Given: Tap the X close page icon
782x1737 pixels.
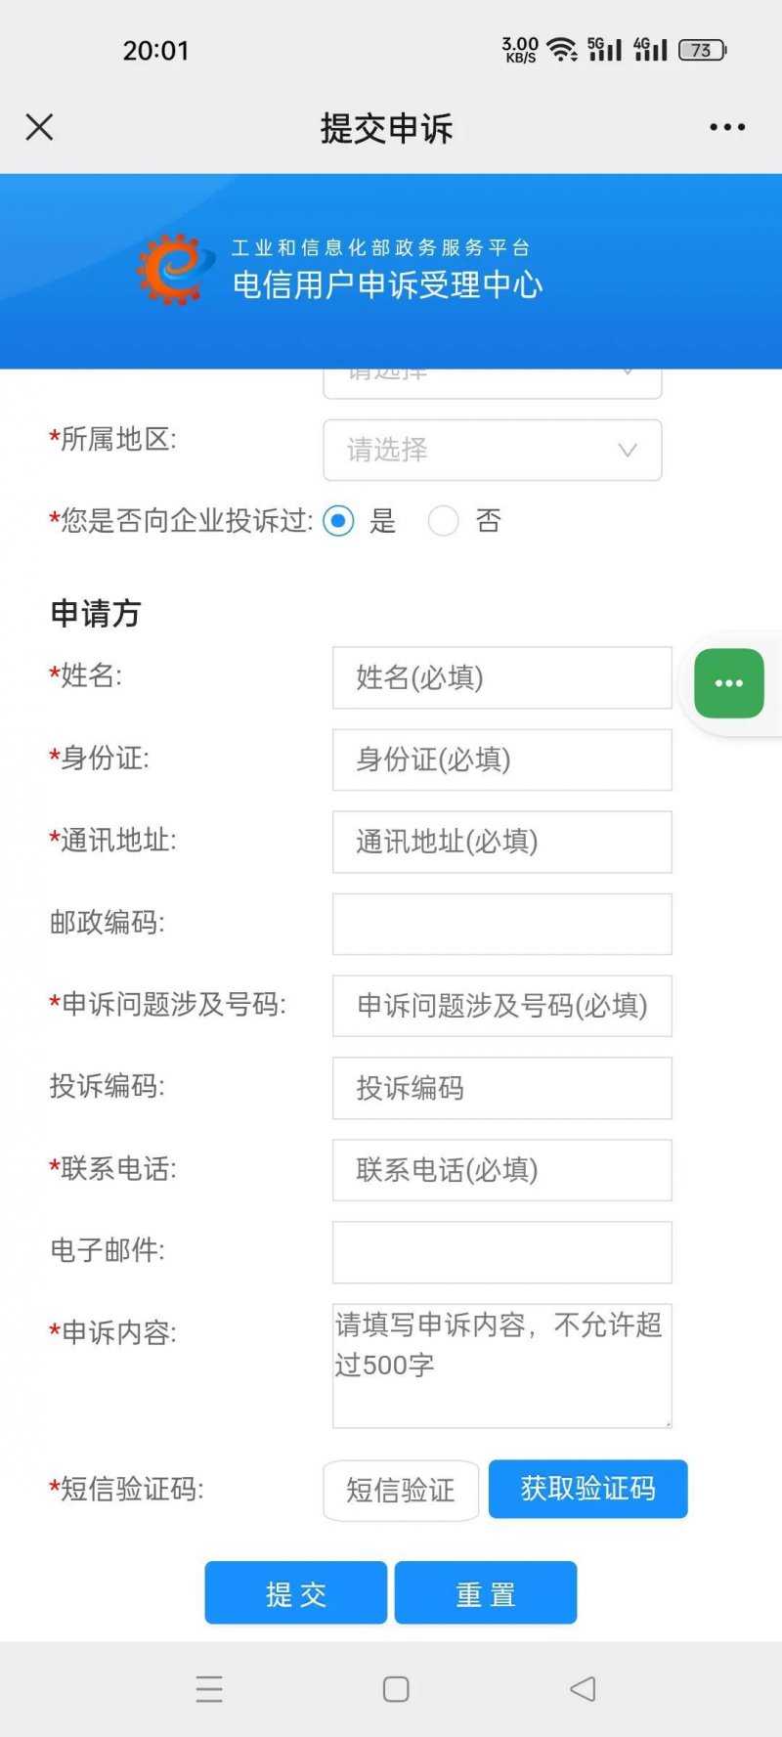Looking at the screenshot, I should 39,127.
